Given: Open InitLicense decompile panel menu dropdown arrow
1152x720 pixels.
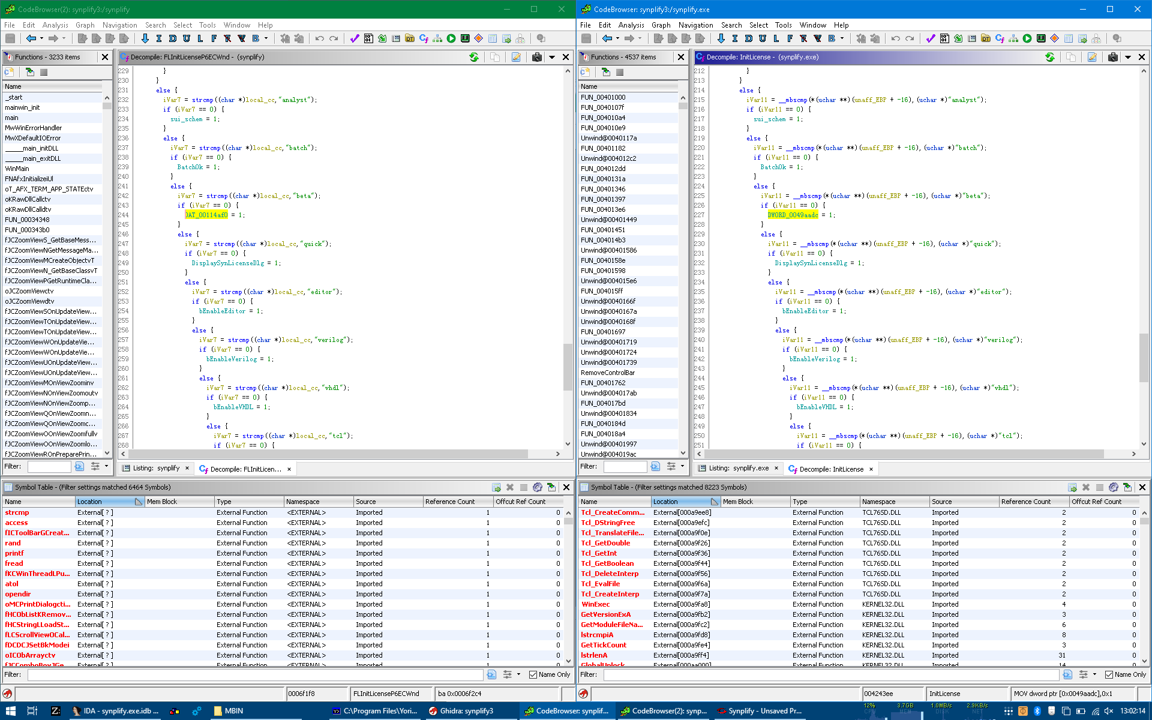Looking at the screenshot, I should point(1128,57).
